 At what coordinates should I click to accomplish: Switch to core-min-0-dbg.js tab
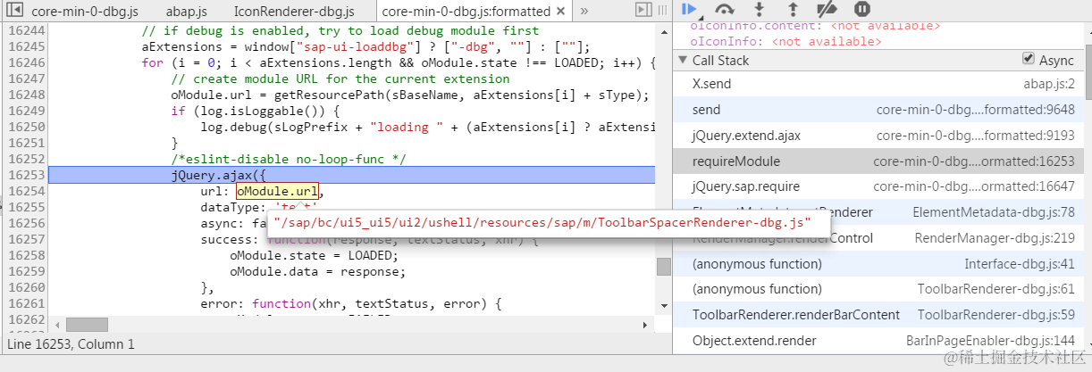click(84, 12)
